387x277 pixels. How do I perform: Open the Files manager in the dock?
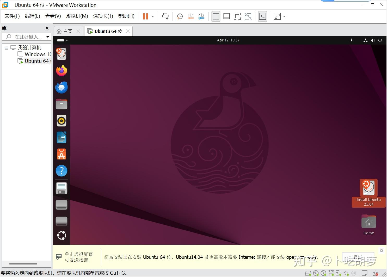coord(61,104)
